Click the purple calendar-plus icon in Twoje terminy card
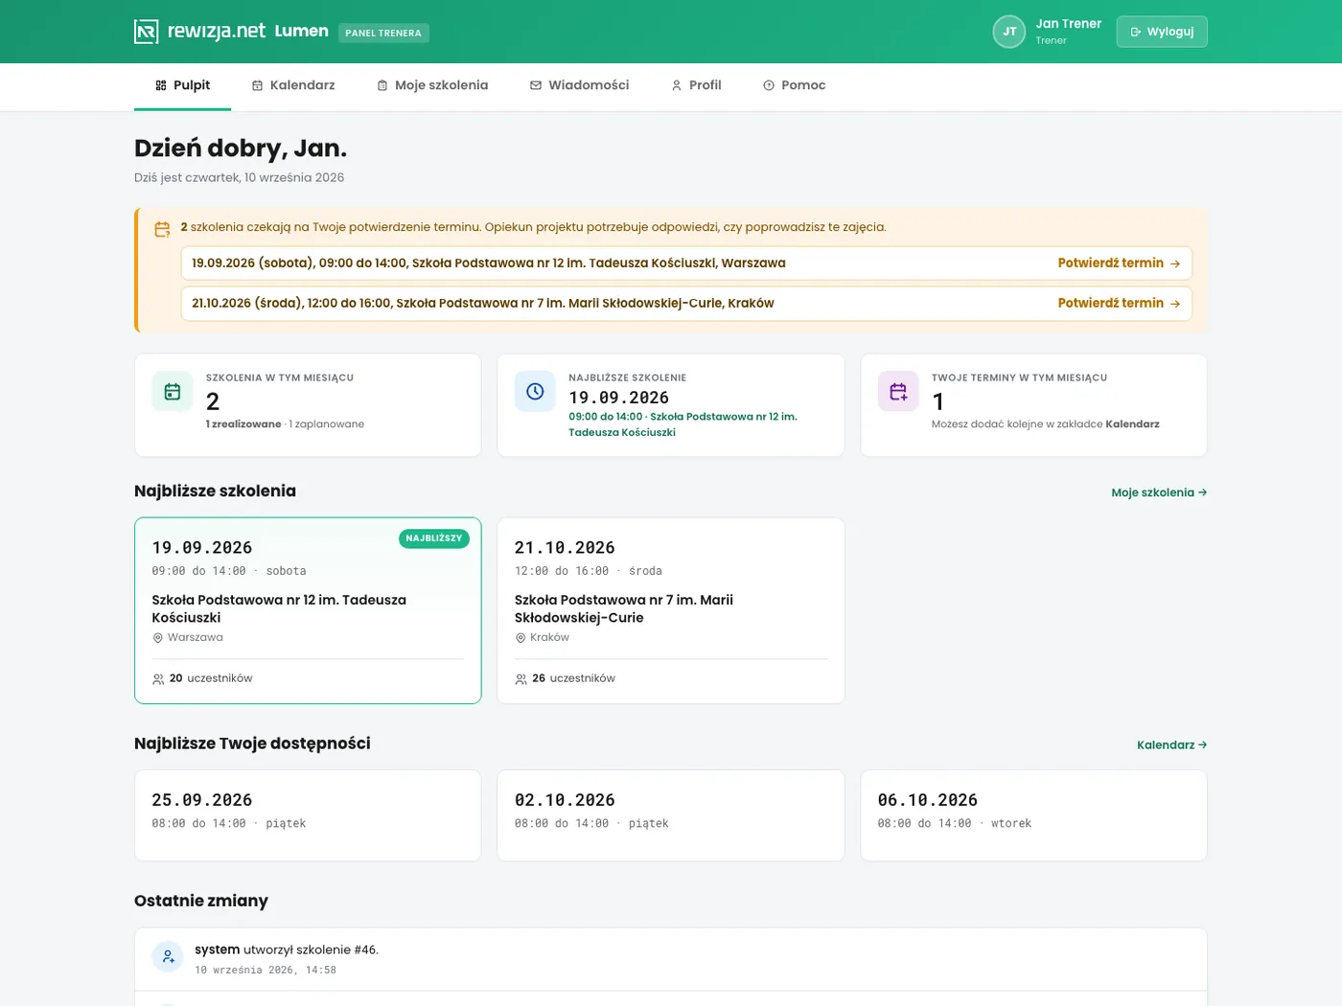Screen dimensions: 1342x1006 (x=898, y=392)
